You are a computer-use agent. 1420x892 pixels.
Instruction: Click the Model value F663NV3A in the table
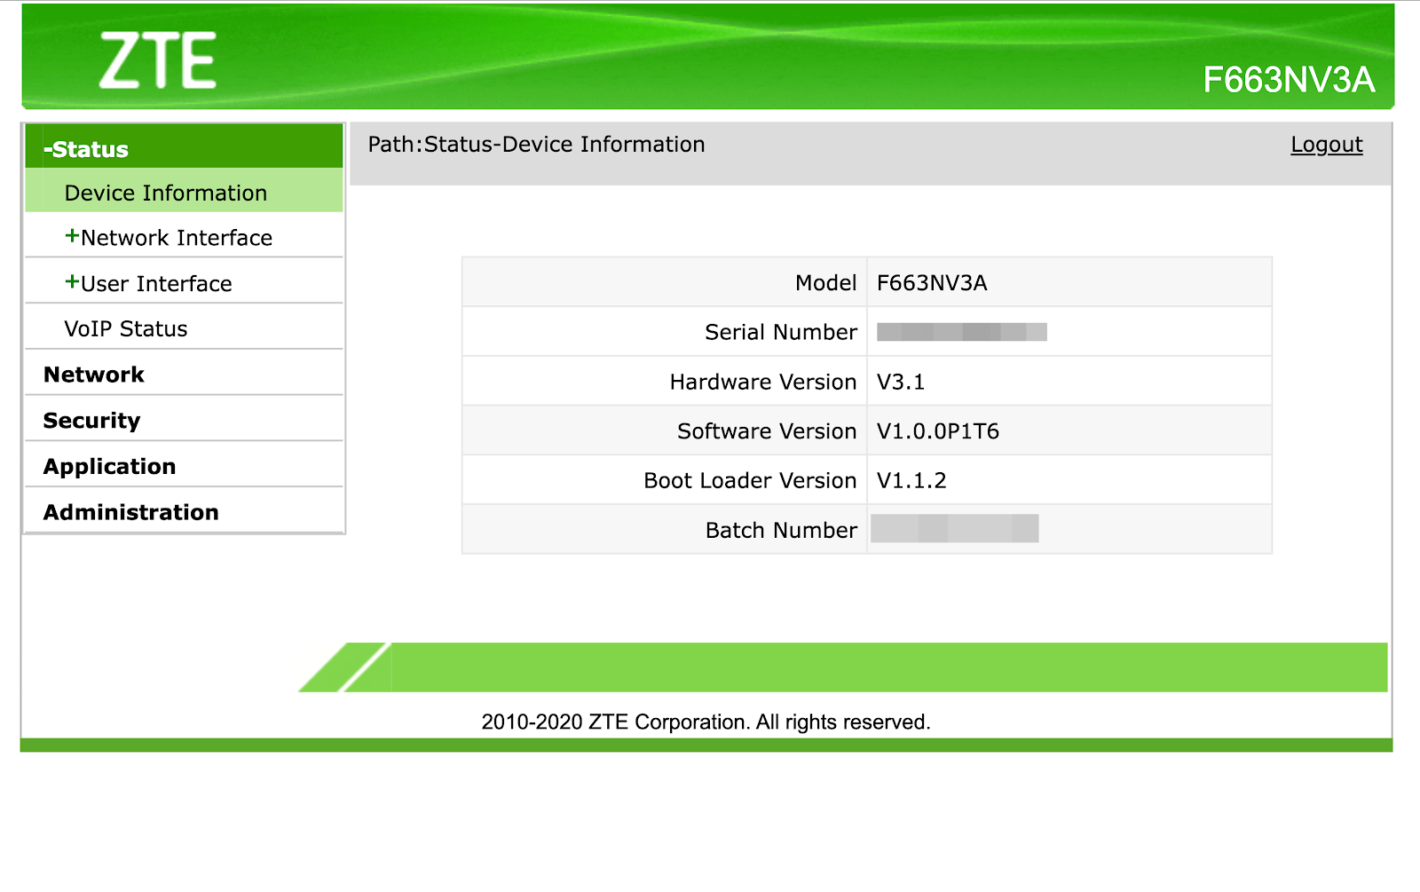pyautogui.click(x=932, y=283)
